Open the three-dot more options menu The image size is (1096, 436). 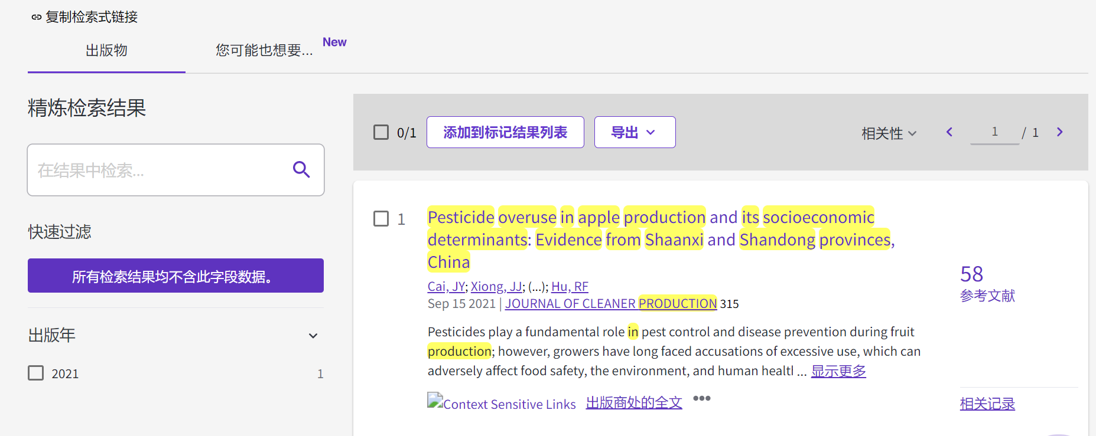(x=701, y=398)
